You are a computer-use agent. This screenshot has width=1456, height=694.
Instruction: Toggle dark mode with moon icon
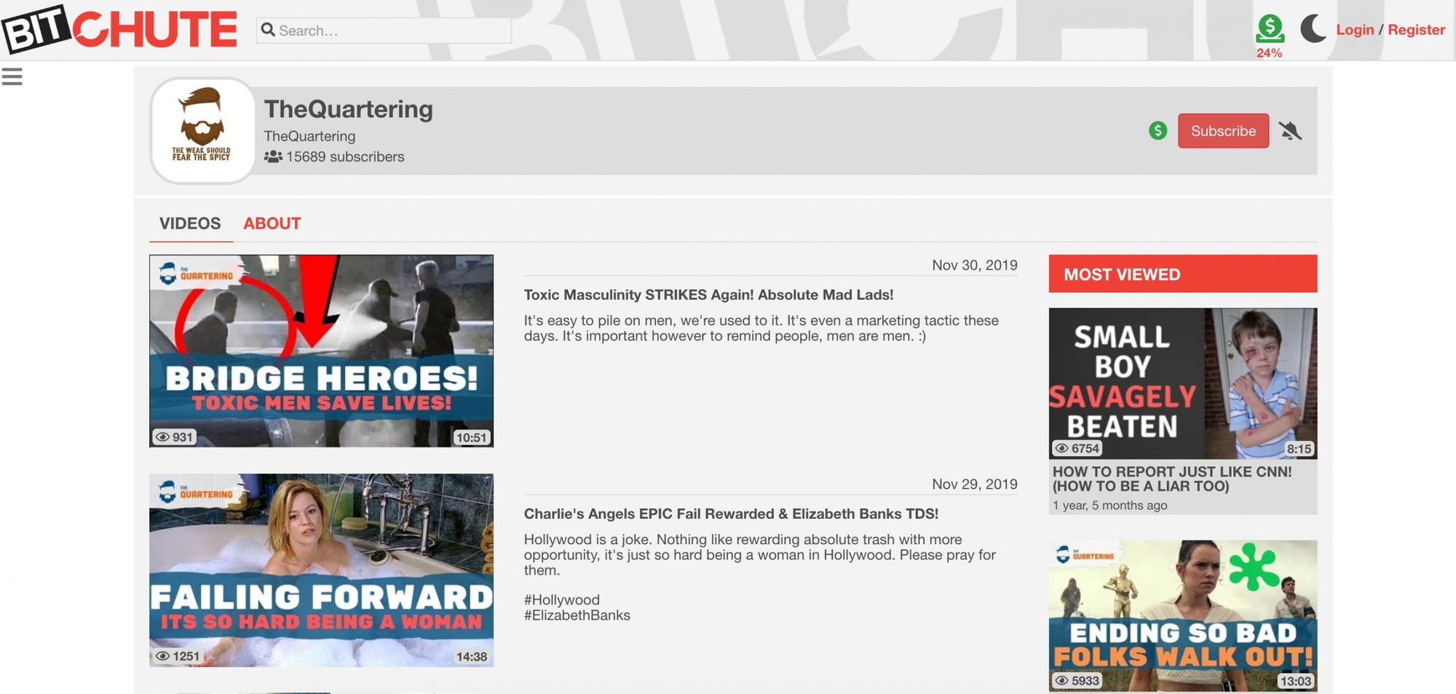pos(1313,29)
